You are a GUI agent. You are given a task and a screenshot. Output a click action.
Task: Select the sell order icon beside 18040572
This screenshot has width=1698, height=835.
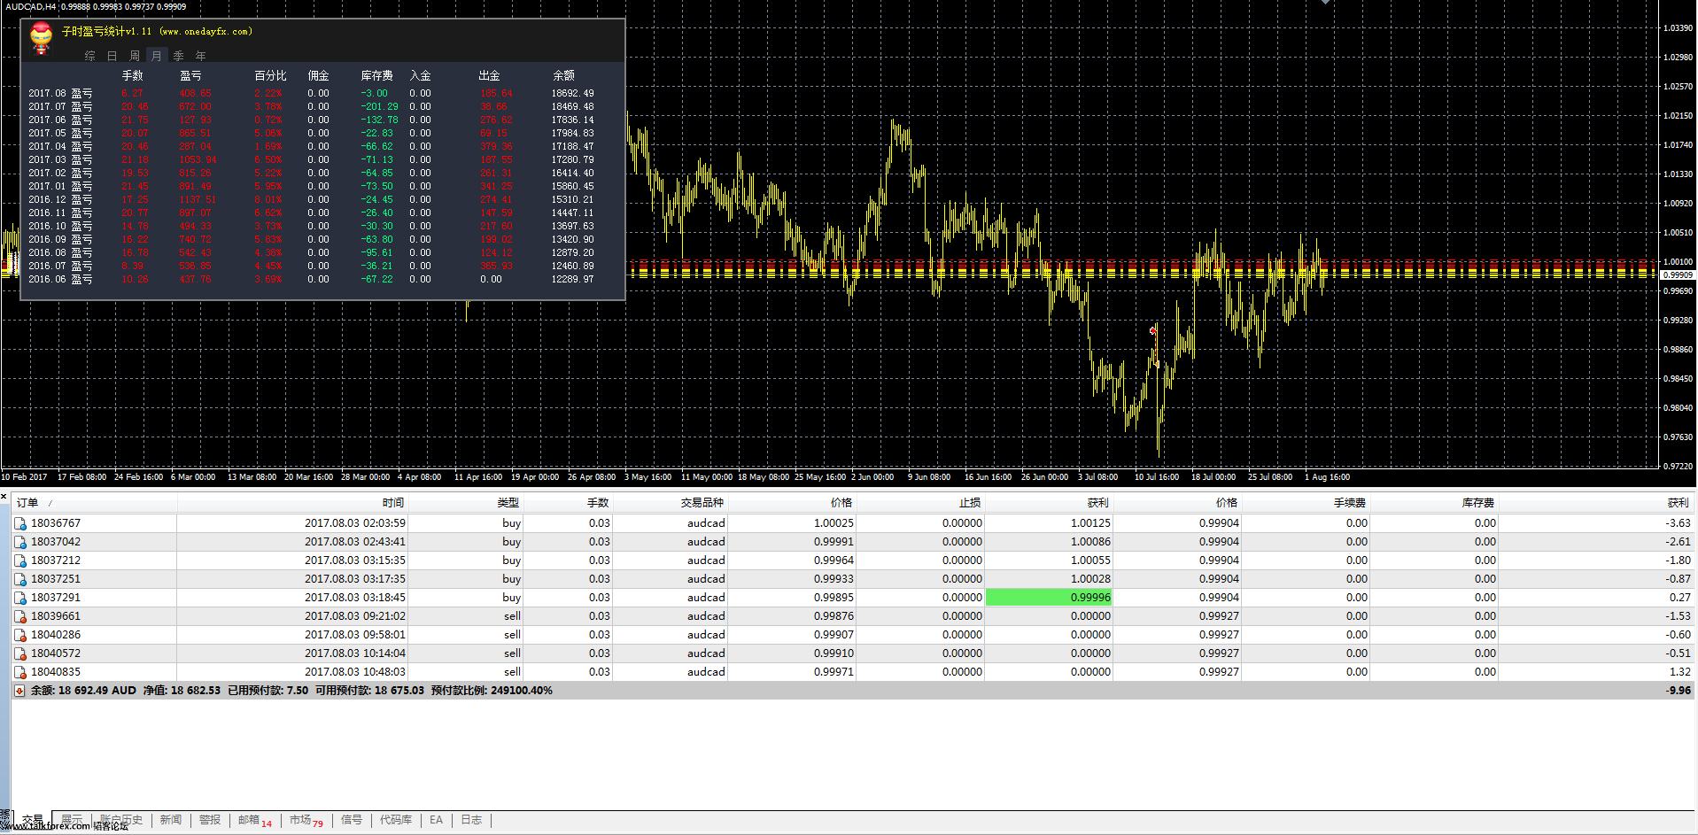click(x=20, y=653)
